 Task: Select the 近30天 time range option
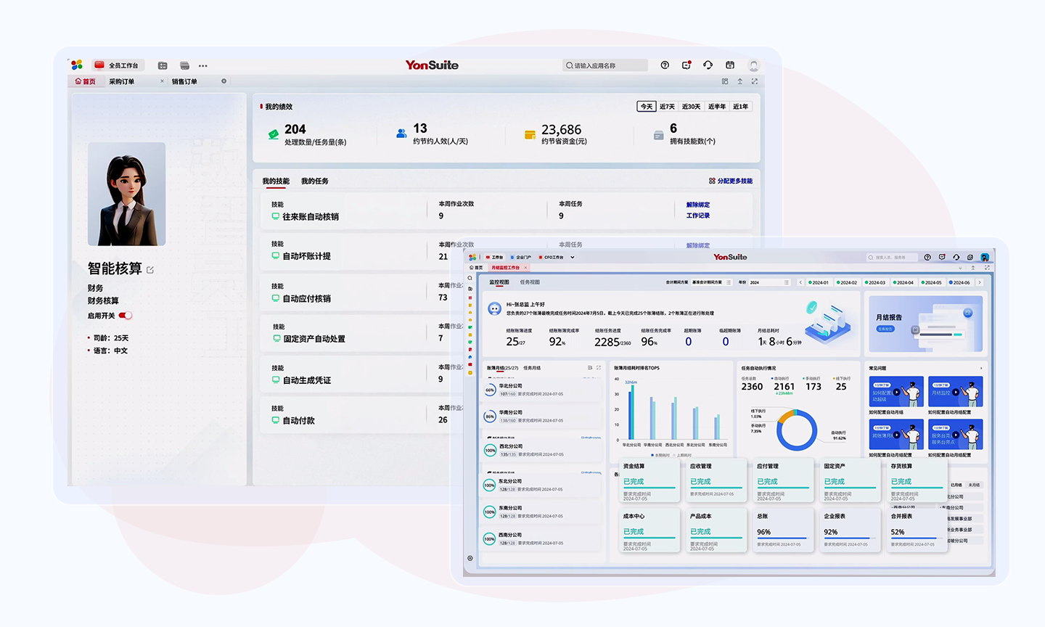click(x=691, y=107)
